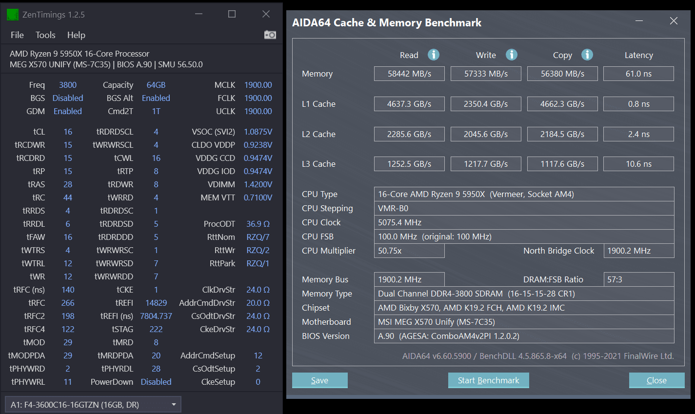Click the tRAS value 28

coord(68,184)
